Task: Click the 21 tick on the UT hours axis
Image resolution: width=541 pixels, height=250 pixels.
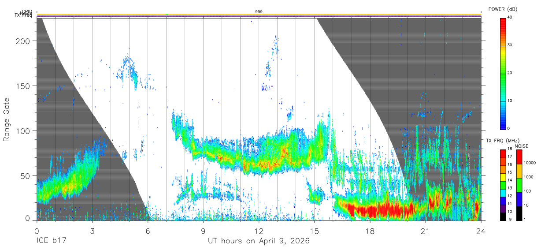Action: click(x=425, y=231)
